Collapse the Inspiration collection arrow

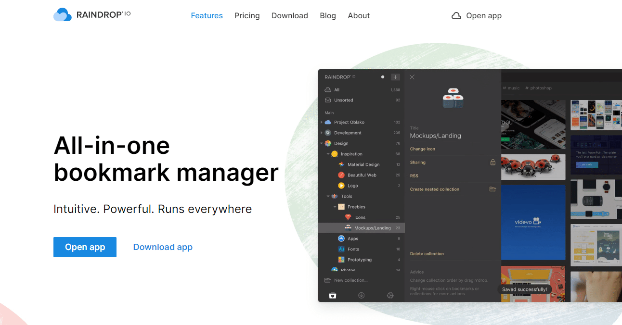(328, 154)
